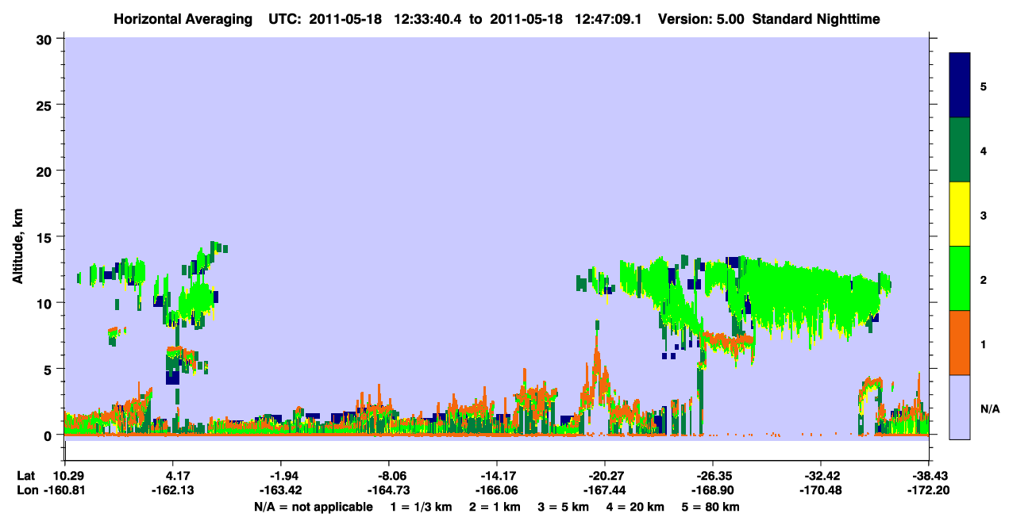Viewport: 1032px width, 529px height.
Task: Click the dark green colorbar segment labeled 4
Action: (960, 150)
